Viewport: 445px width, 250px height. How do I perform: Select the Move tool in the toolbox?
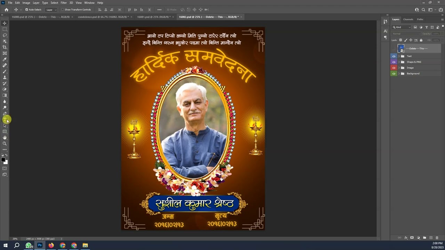click(5, 23)
